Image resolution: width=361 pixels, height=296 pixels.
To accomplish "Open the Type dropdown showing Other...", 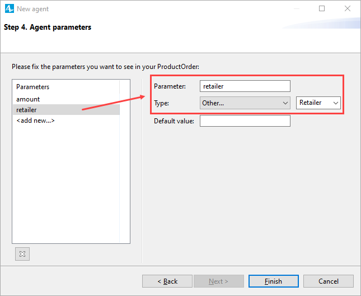I will 245,103.
